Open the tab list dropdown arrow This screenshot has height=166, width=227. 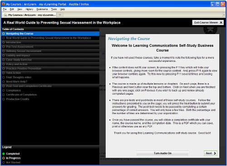(x=224, y=15)
